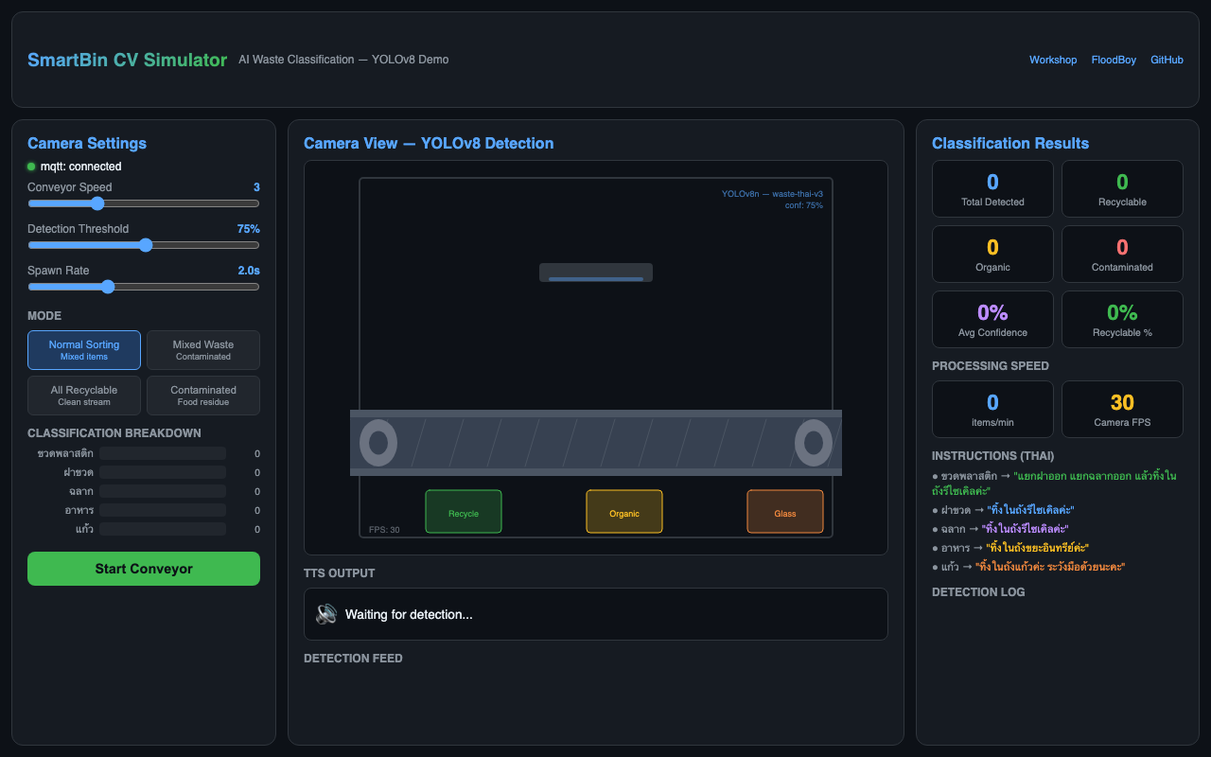Click the right conveyor roller wheel
This screenshot has width=1211, height=757.
click(813, 443)
